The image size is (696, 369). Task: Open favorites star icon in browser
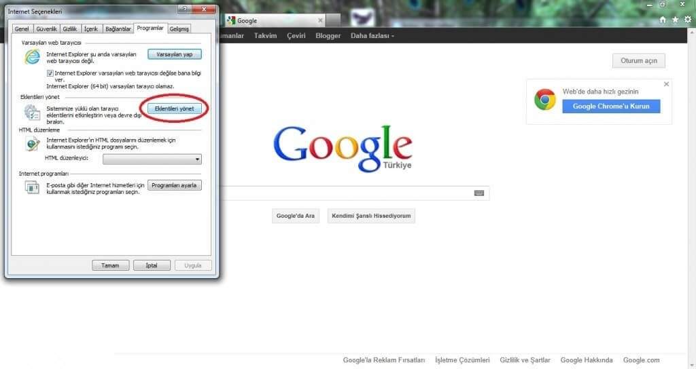tap(675, 20)
